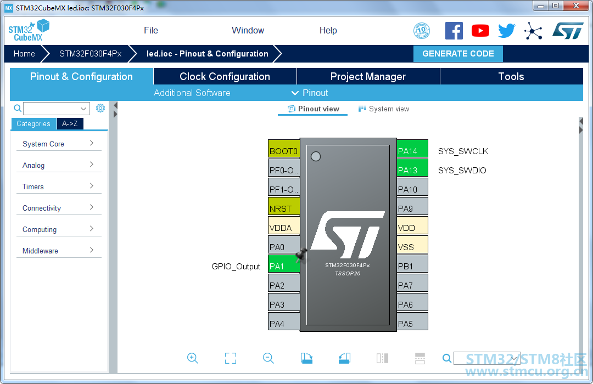The image size is (593, 384).
Task: Click the zoom out magnifier icon
Action: click(x=268, y=358)
